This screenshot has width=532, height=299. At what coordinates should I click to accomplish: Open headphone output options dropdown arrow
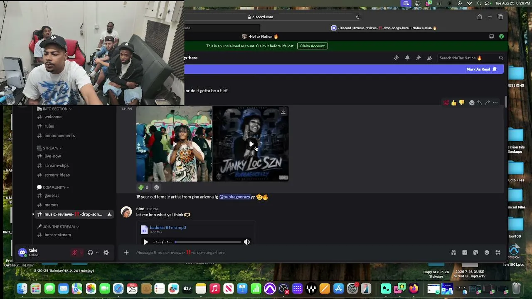click(97, 252)
